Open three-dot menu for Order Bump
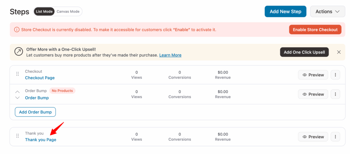This screenshot has width=350, height=154. click(335, 94)
